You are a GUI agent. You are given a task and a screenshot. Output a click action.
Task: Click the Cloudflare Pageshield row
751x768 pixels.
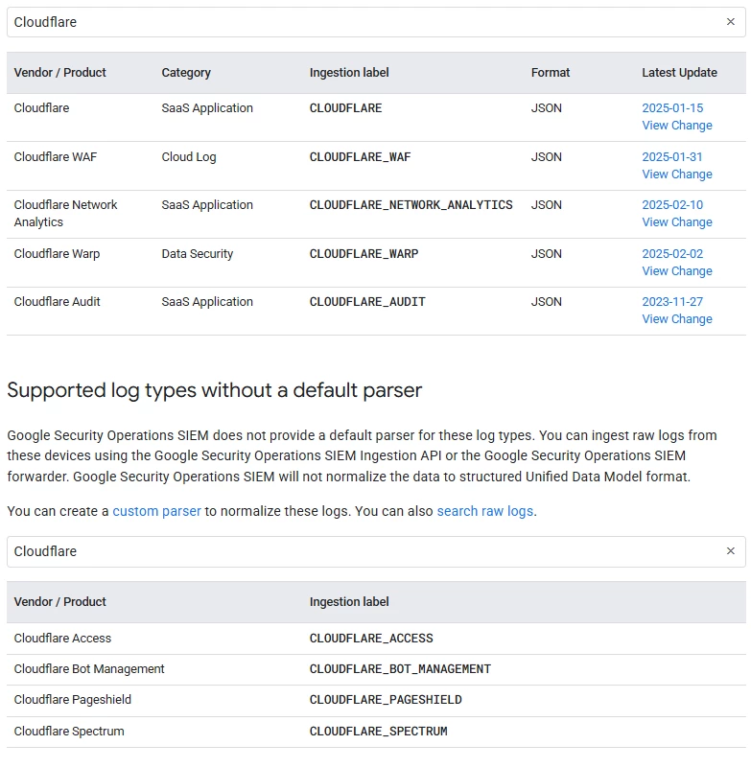pos(376,701)
